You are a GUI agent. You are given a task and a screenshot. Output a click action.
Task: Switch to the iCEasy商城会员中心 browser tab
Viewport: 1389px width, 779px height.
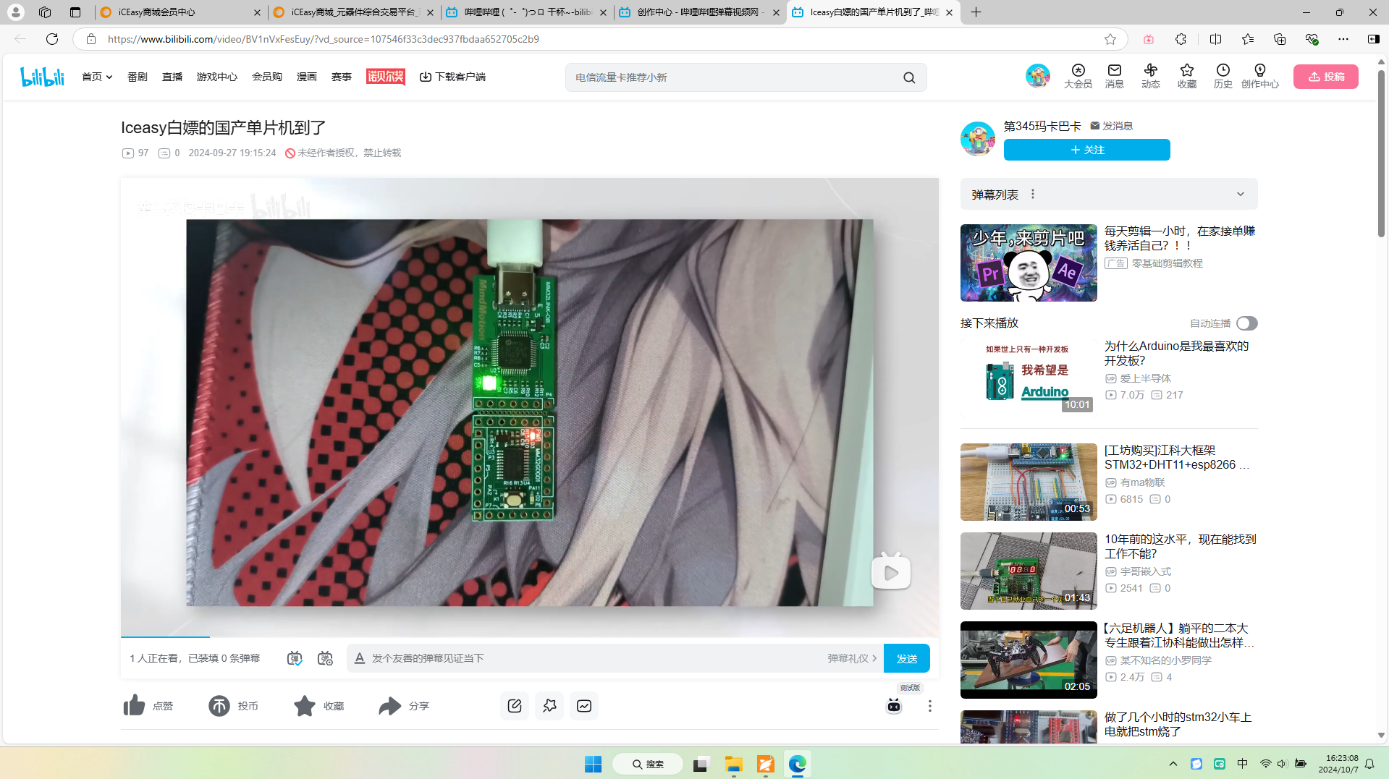click(x=180, y=12)
